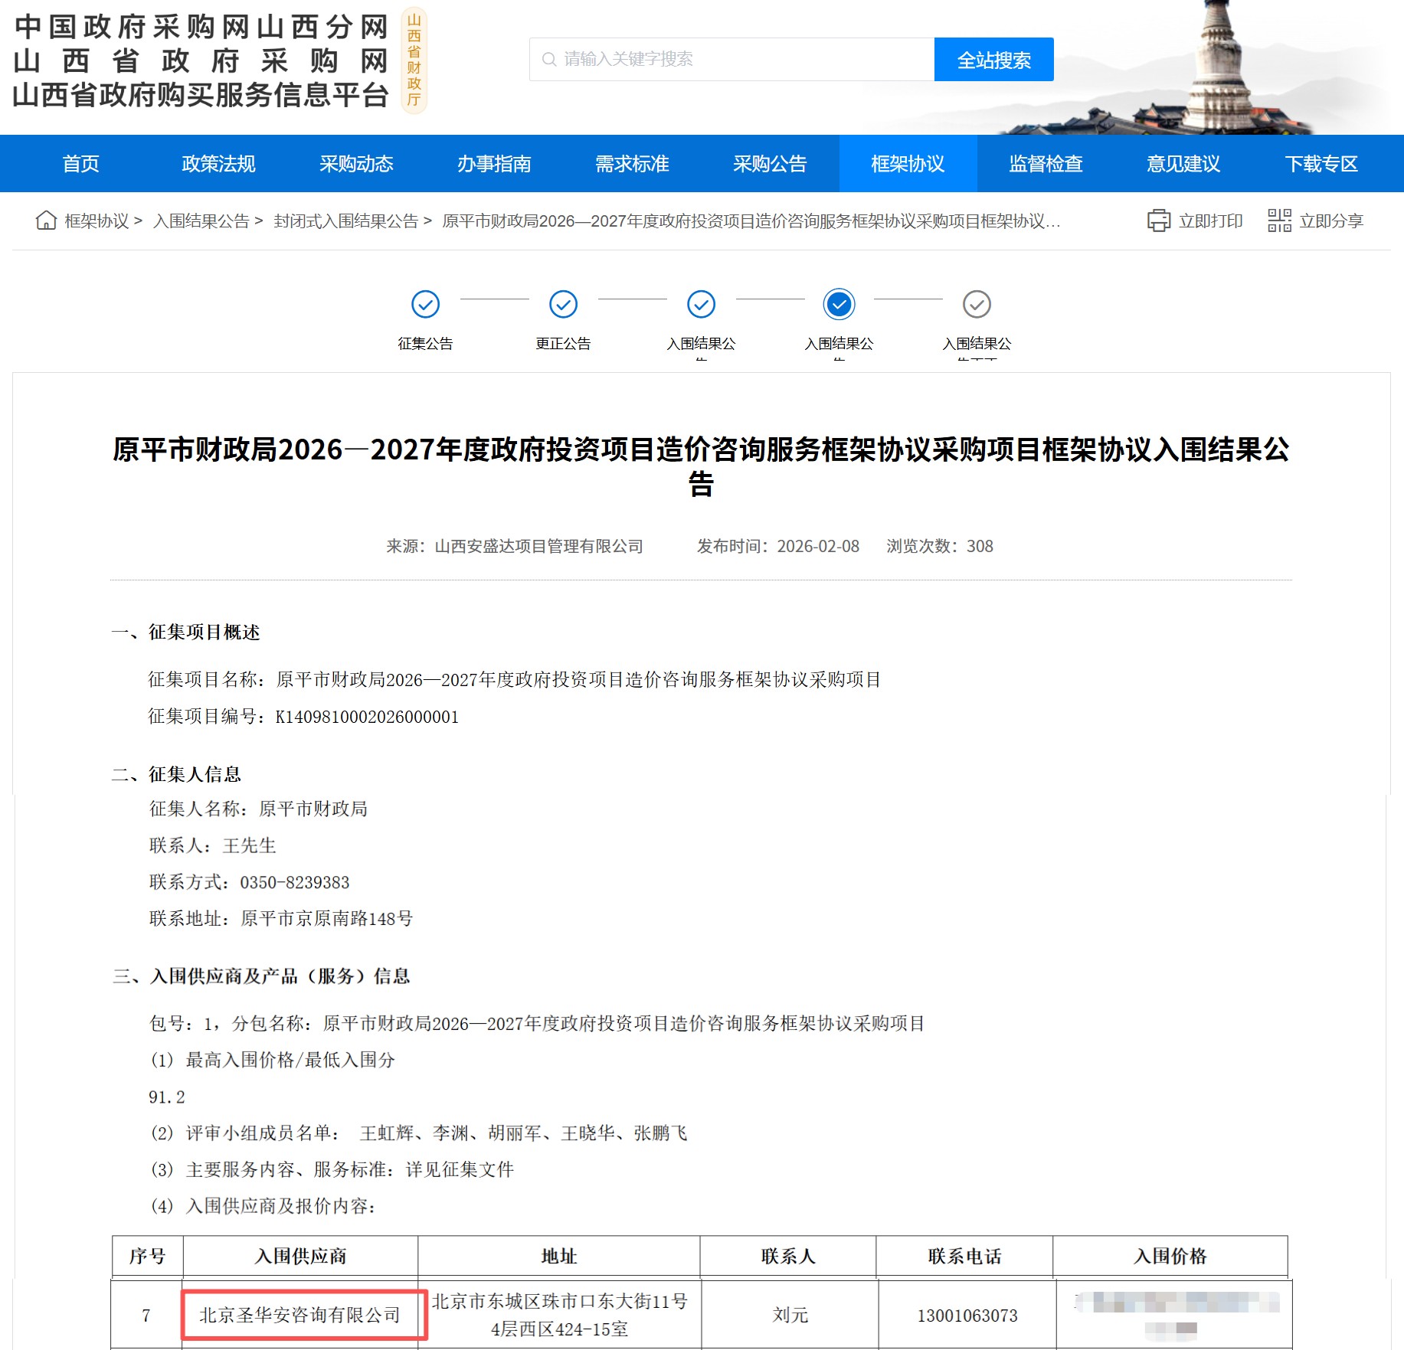The image size is (1404, 1350).
Task: Open the 首页 navigation menu item
Action: [80, 163]
